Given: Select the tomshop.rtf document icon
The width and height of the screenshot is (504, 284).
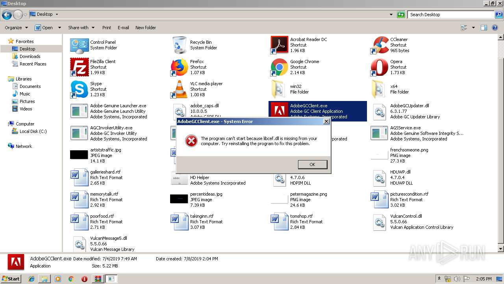Looking at the screenshot, I should pos(280,222).
